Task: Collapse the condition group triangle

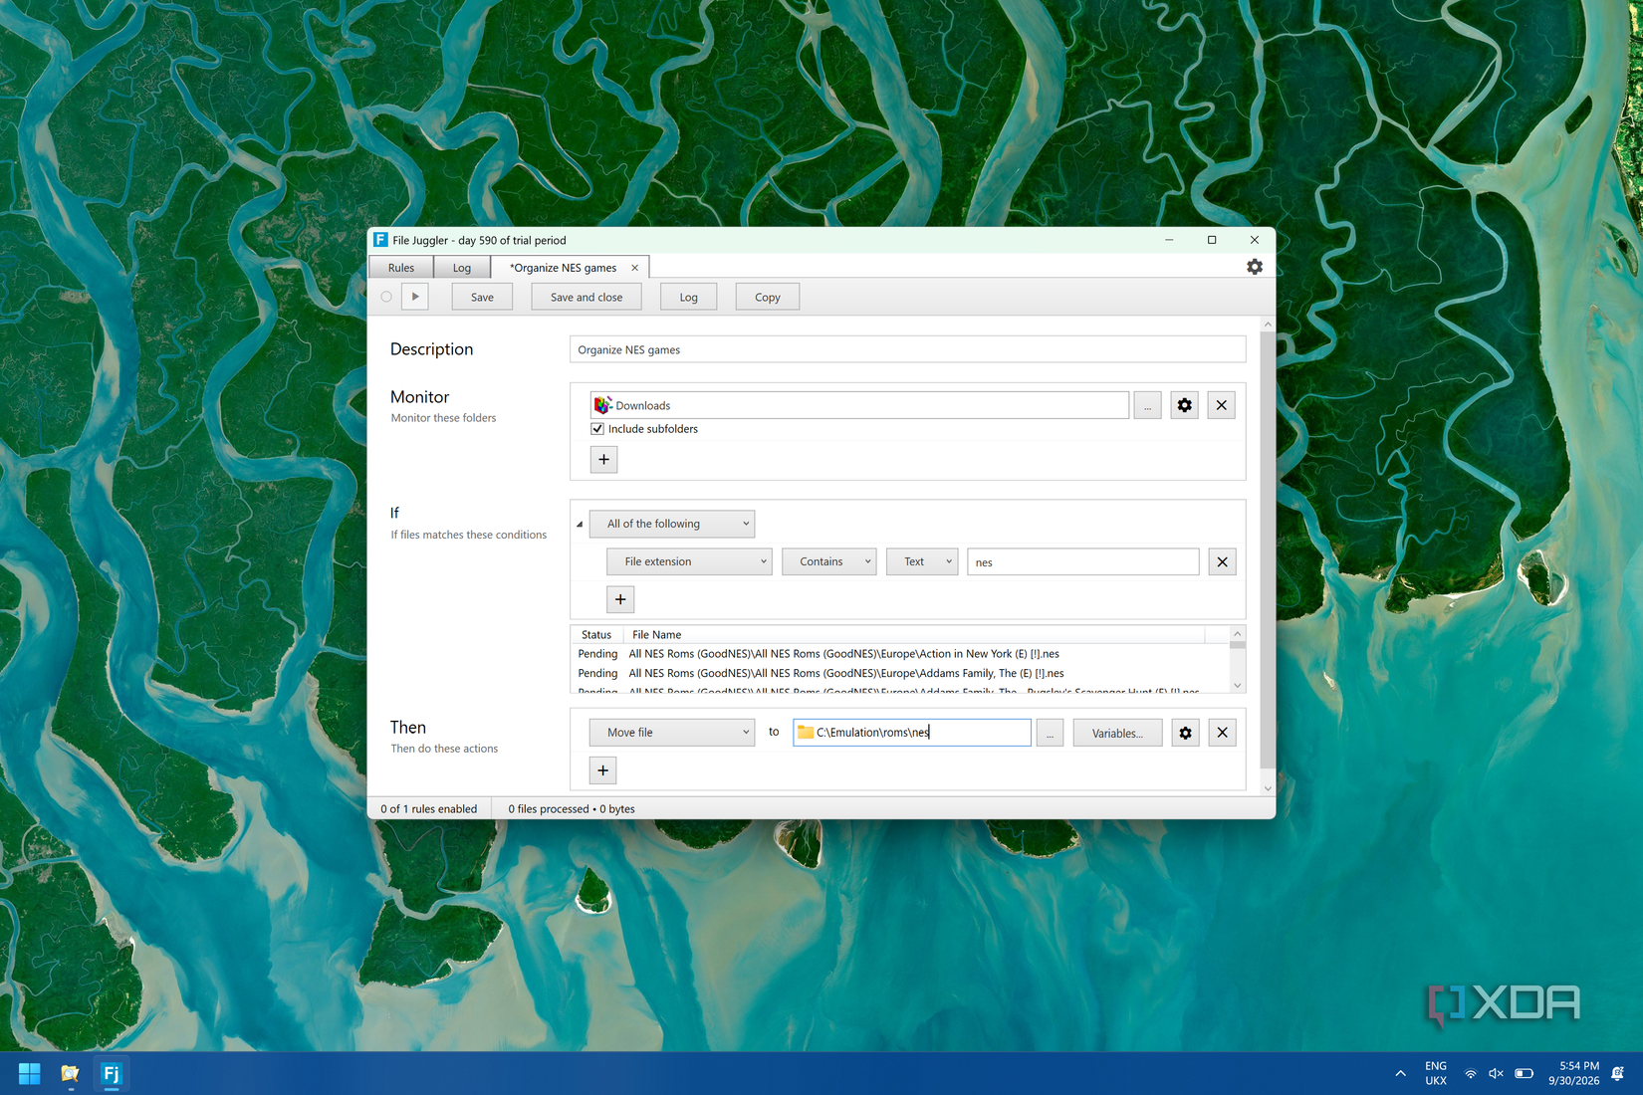Action: [x=580, y=525]
